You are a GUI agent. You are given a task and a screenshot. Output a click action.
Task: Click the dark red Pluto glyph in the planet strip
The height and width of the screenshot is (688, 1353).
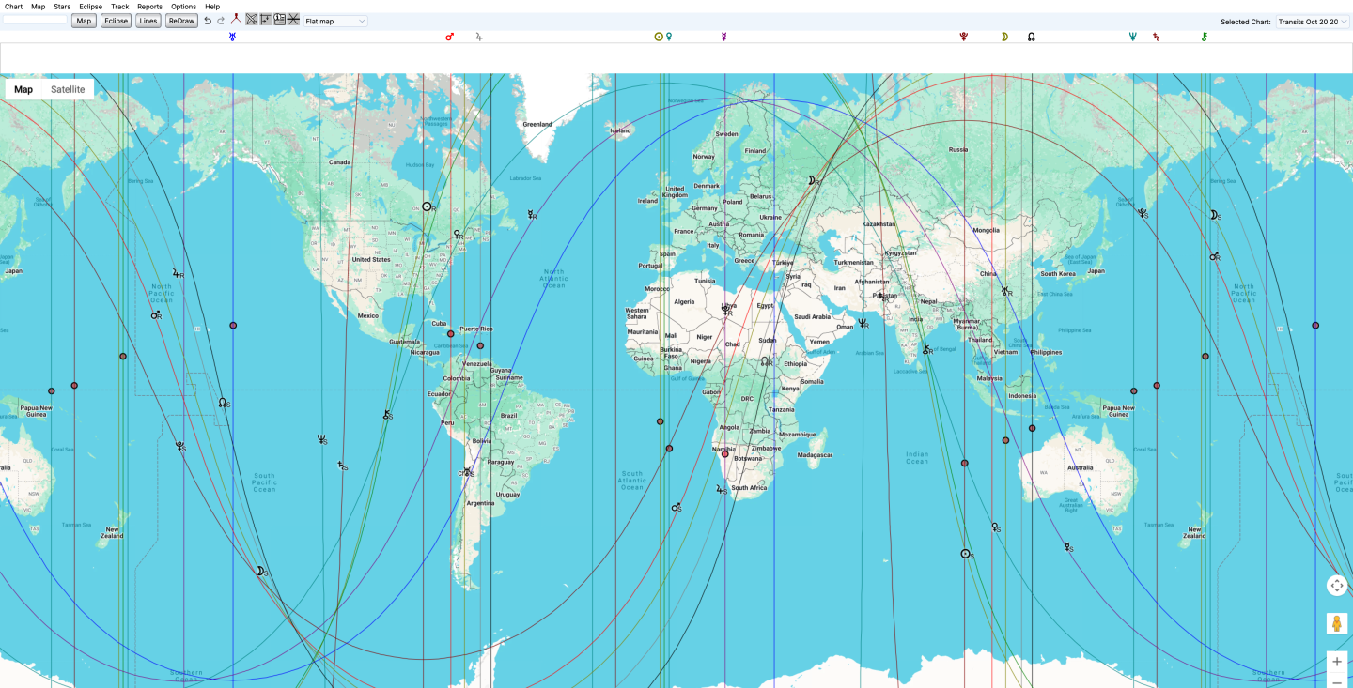point(964,37)
